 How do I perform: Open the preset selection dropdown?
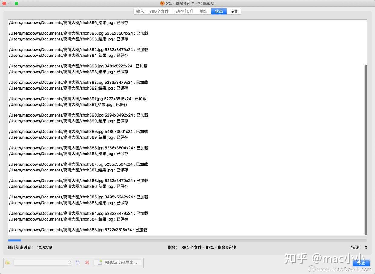click(41, 262)
